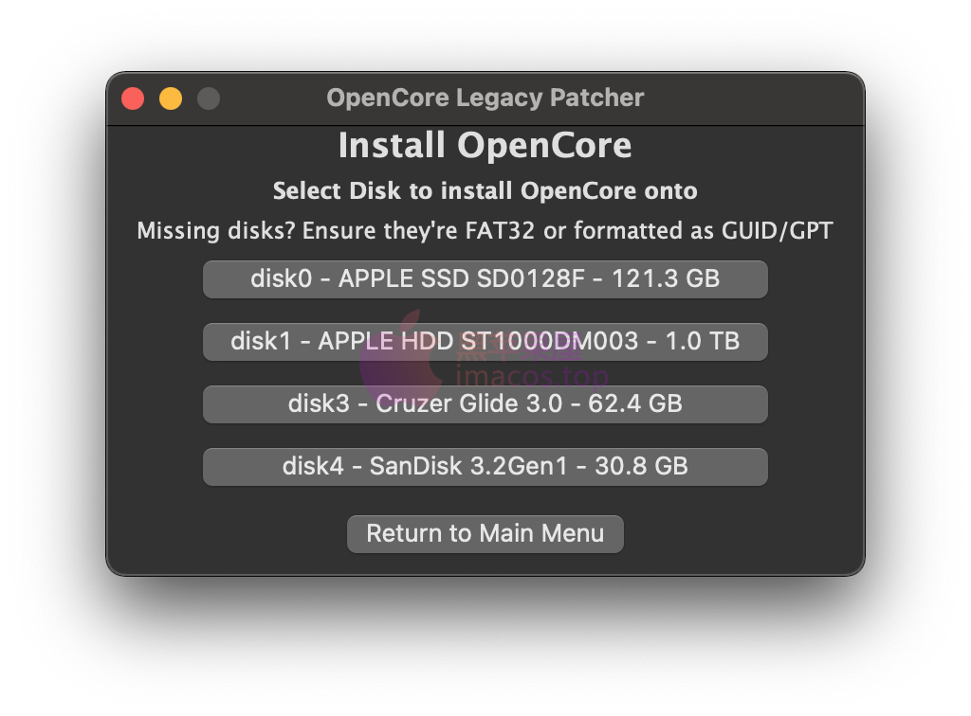The width and height of the screenshot is (971, 716).
Task: Click the Missing disks FAT32 hint text
Action: point(485,231)
